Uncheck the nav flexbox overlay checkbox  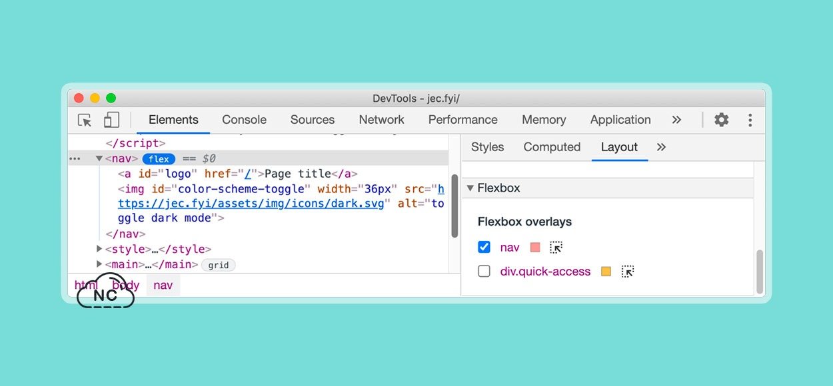[x=484, y=248]
